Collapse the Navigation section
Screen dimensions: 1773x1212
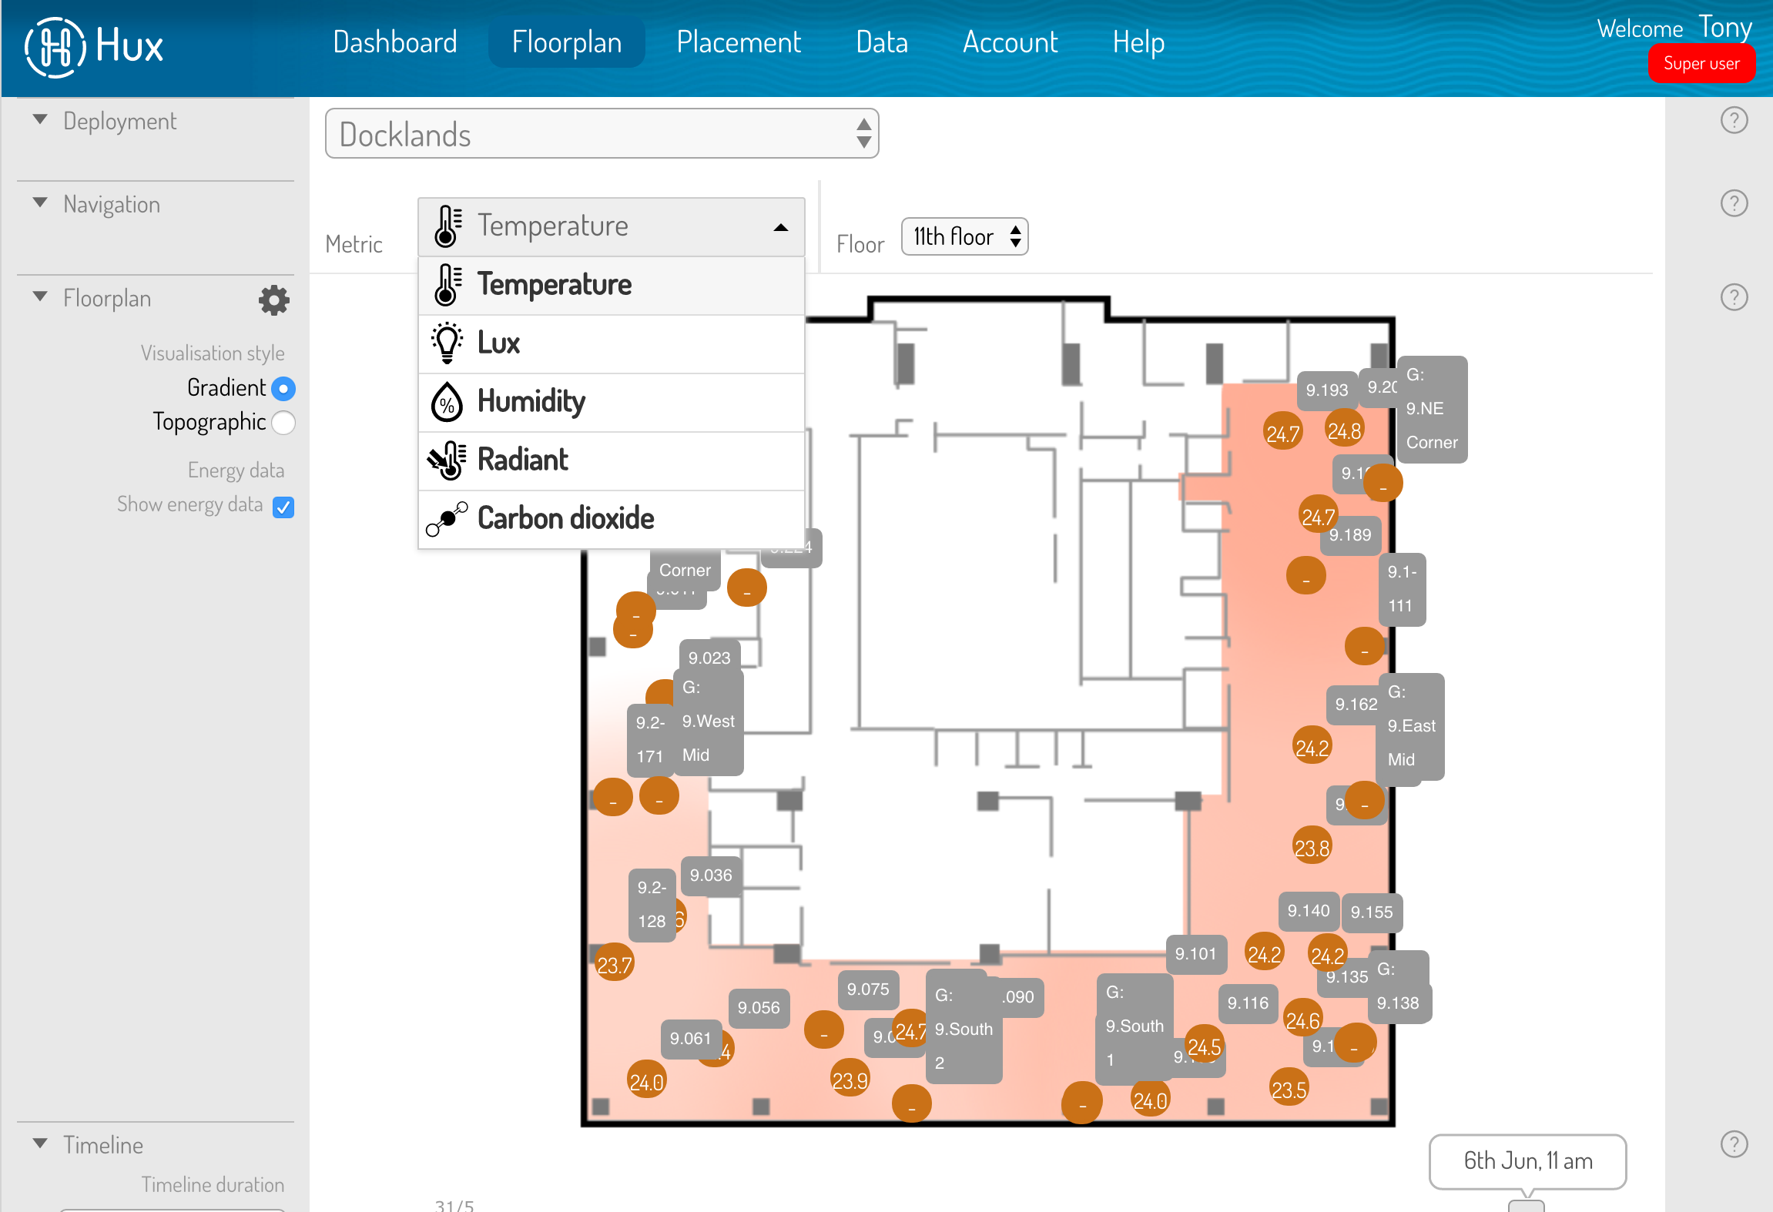pyautogui.click(x=41, y=204)
